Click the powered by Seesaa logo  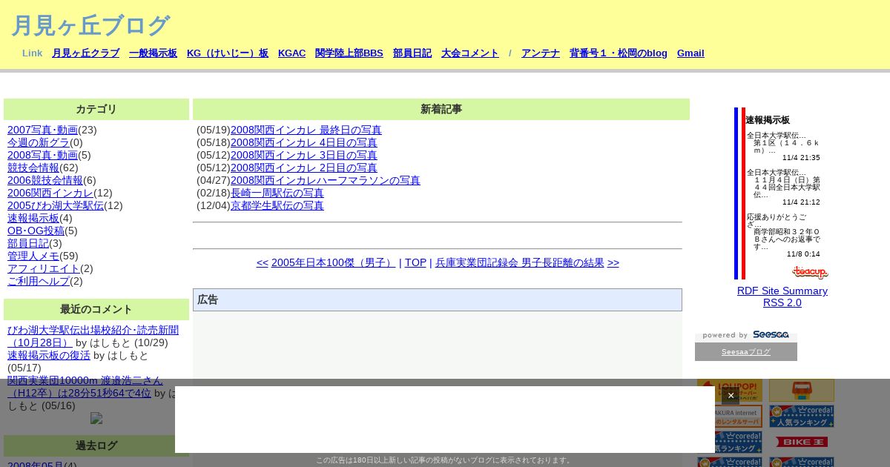(746, 335)
